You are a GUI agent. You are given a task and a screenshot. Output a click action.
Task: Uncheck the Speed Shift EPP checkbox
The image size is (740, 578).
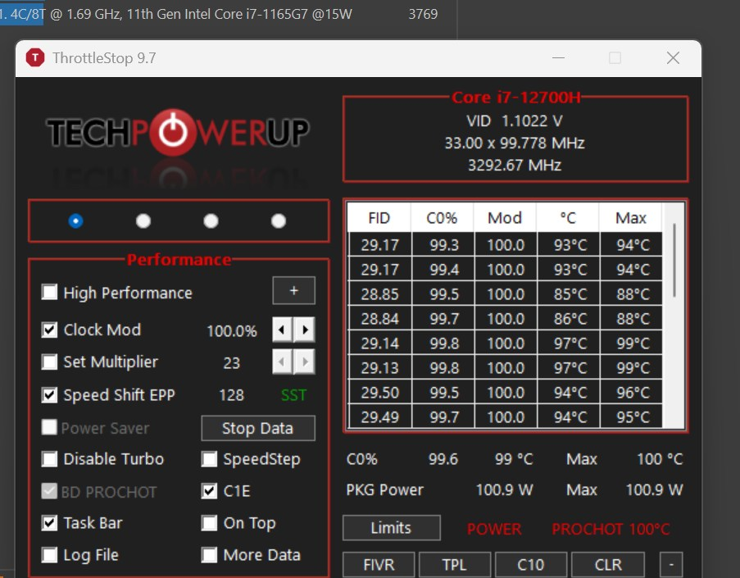click(x=49, y=394)
